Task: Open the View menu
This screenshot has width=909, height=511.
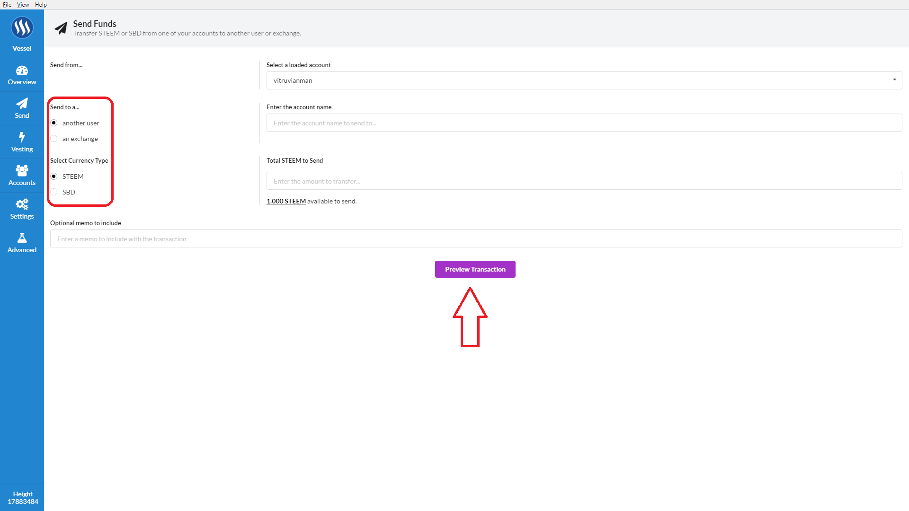Action: pyautogui.click(x=23, y=5)
